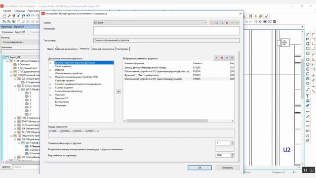Click Отменить to cancel
This screenshot has width=316, height=178.
pyautogui.click(x=228, y=168)
